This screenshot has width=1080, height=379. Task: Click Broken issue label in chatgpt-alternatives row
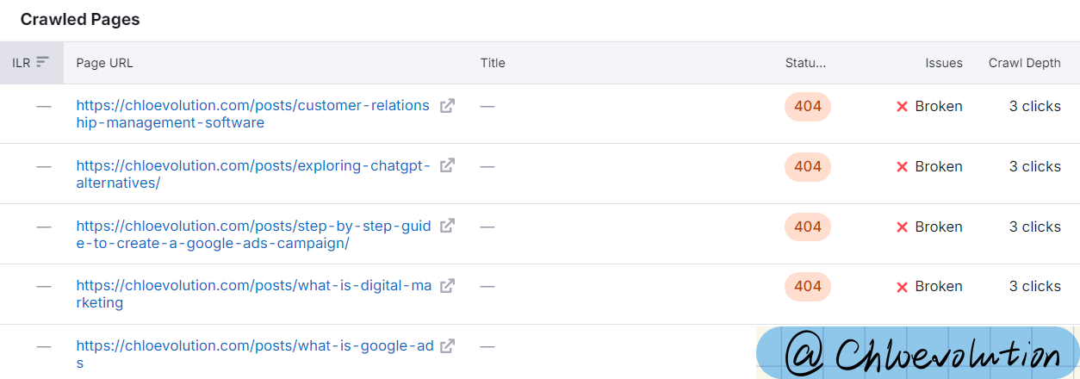(939, 166)
